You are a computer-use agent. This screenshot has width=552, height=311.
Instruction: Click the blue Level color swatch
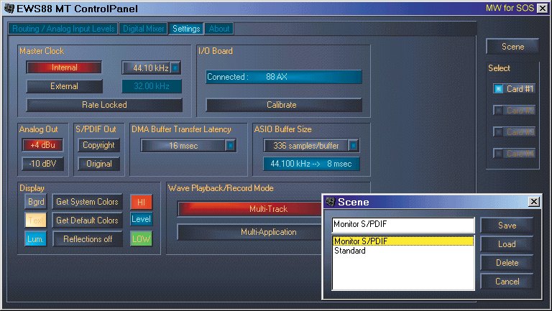point(141,219)
